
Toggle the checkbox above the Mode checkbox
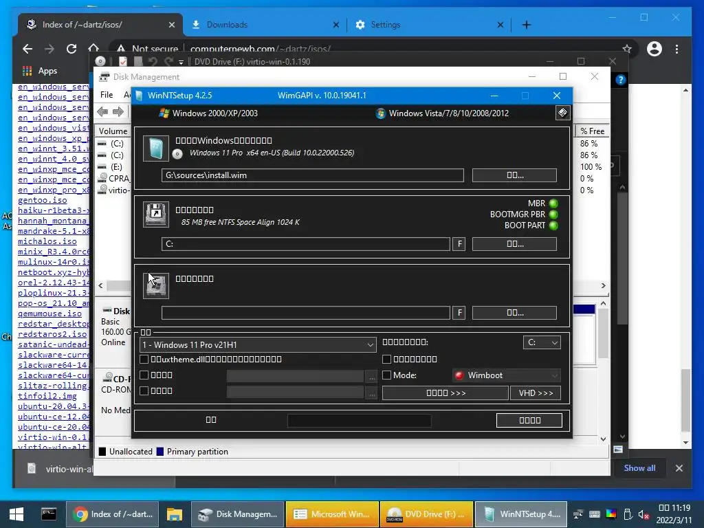pos(386,359)
